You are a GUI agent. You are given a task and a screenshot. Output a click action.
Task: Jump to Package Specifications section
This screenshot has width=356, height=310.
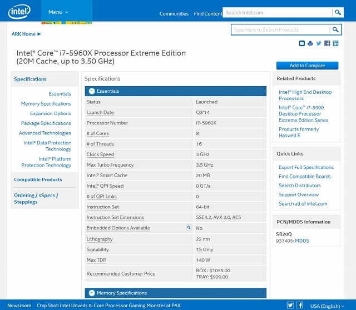pyautogui.click(x=46, y=123)
